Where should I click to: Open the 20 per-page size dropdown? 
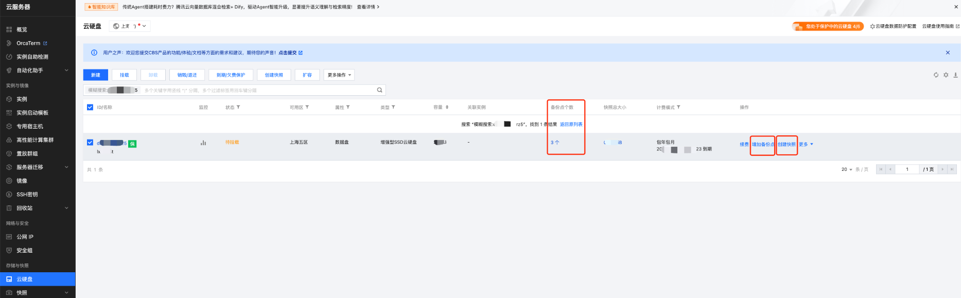[x=847, y=169]
